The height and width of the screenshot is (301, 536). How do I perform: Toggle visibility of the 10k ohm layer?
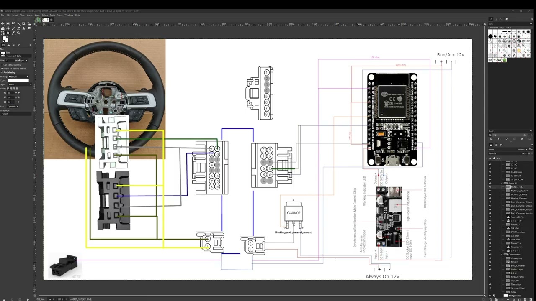pyautogui.click(x=490, y=228)
